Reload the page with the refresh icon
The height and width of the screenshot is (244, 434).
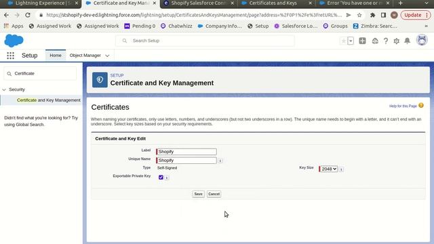(x=28, y=15)
